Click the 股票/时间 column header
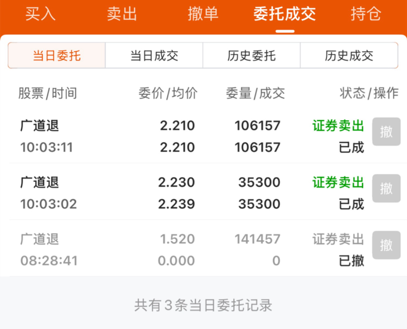 (48, 93)
